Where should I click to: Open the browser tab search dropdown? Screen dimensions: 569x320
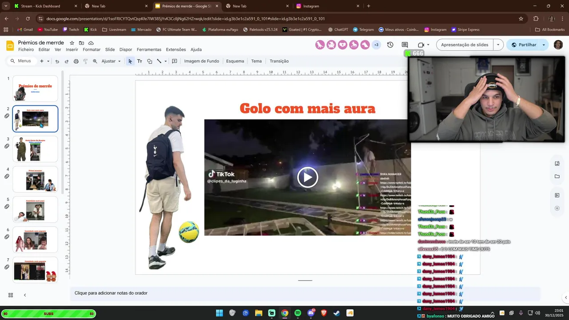(6, 6)
